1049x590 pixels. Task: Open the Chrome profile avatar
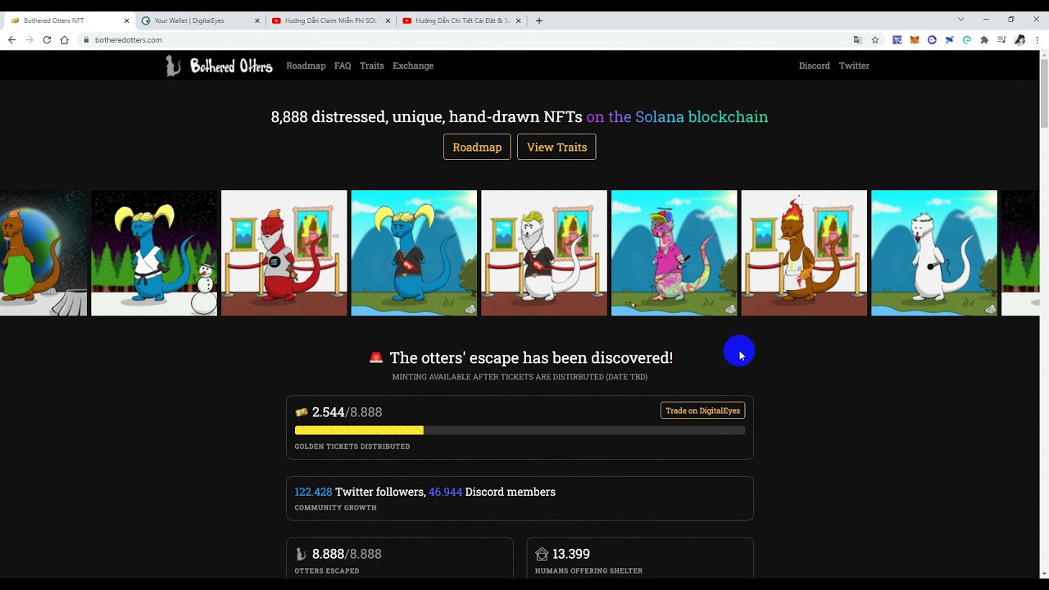[x=1019, y=39]
